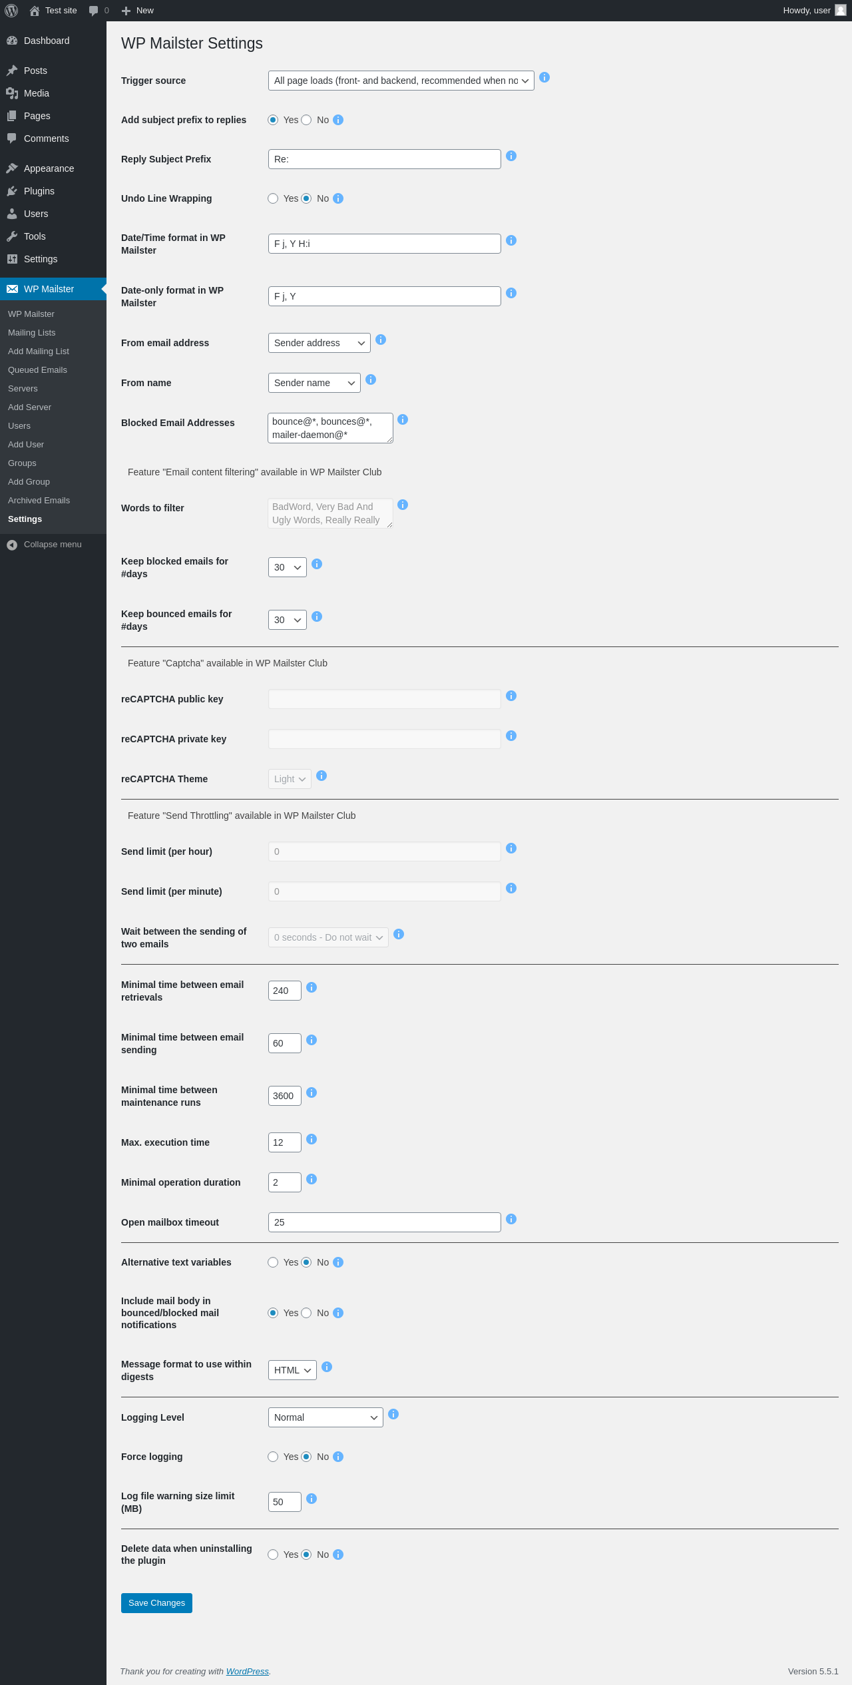The width and height of the screenshot is (852, 1685).
Task: Select Yes for Force logging
Action: click(273, 1457)
